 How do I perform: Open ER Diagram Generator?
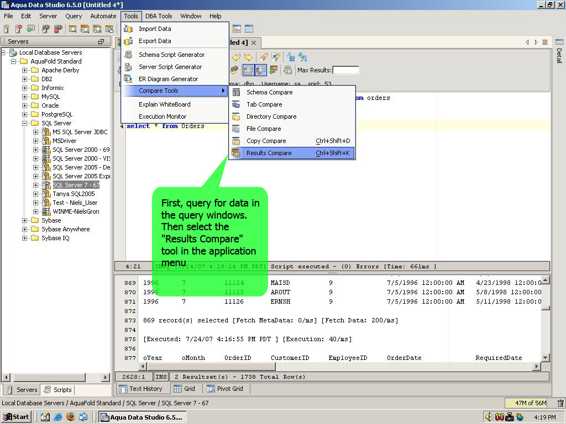(x=175, y=79)
